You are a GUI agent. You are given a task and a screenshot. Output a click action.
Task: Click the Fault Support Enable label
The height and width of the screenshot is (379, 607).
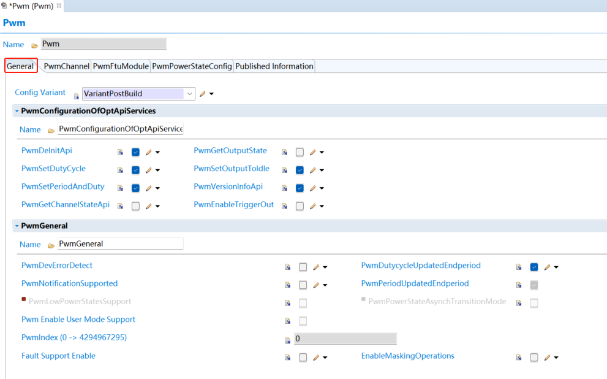[58, 356]
